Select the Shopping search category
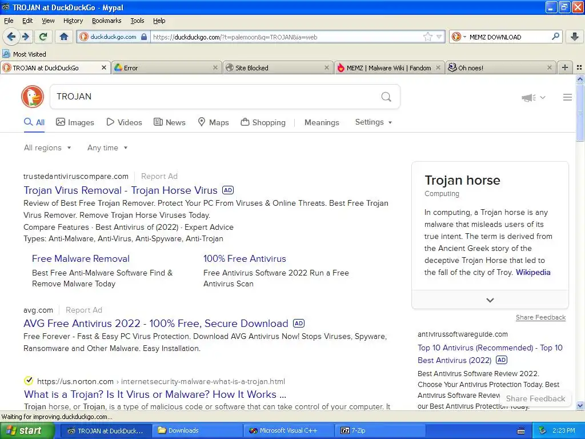 click(x=263, y=122)
